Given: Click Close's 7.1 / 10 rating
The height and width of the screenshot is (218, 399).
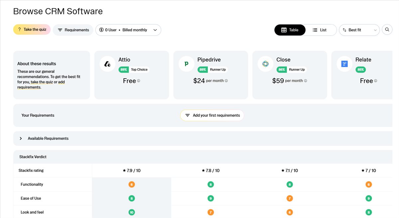Looking at the screenshot, I should click(x=290, y=171).
